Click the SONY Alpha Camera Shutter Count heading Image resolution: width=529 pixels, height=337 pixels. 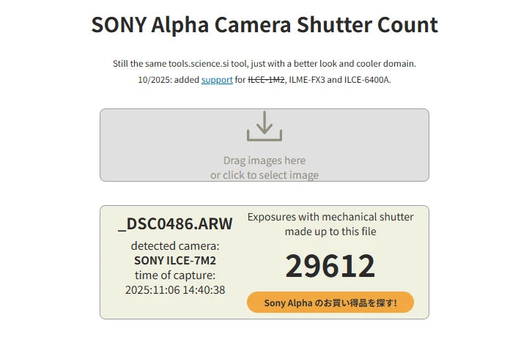coord(264,24)
